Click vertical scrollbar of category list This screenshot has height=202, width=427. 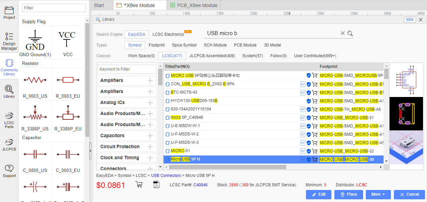160,77
